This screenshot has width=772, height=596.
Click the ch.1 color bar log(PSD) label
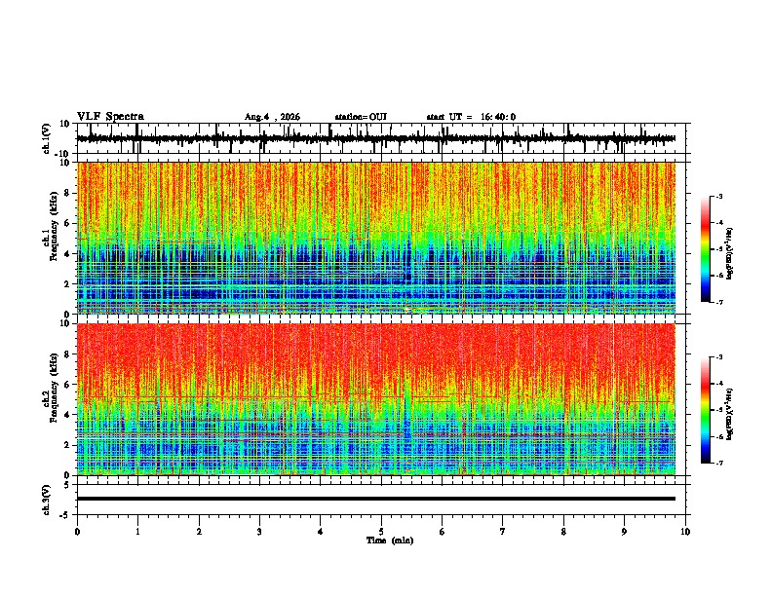[x=729, y=253]
